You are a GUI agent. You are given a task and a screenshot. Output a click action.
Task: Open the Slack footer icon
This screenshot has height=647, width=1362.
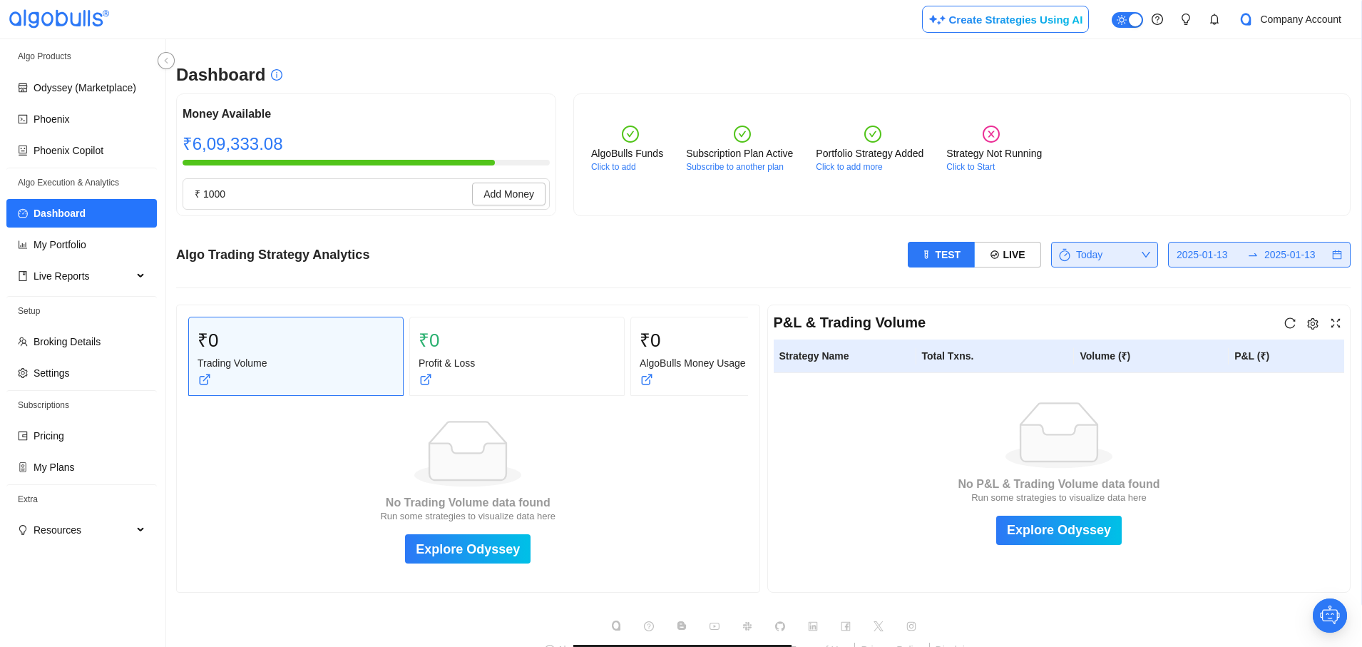click(747, 626)
